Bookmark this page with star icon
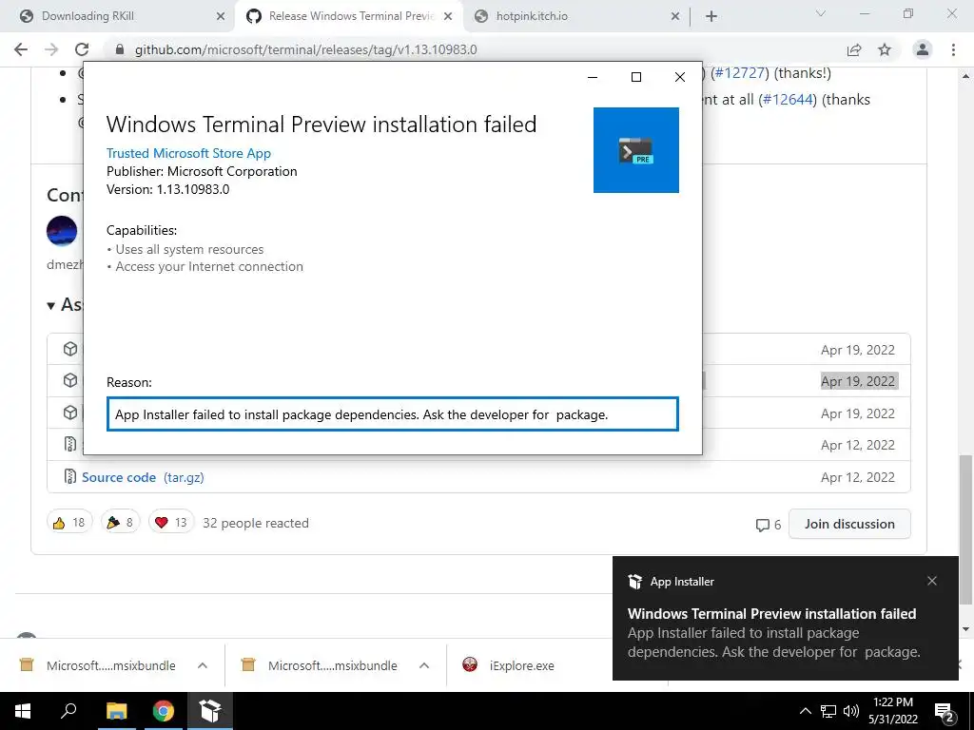The image size is (974, 730). coord(885,49)
